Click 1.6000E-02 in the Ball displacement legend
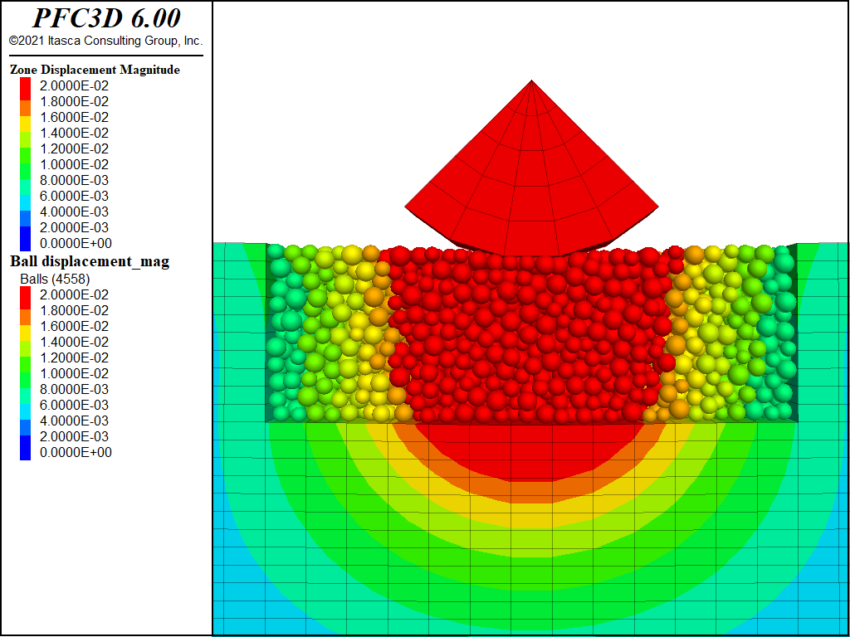 pyautogui.click(x=74, y=326)
